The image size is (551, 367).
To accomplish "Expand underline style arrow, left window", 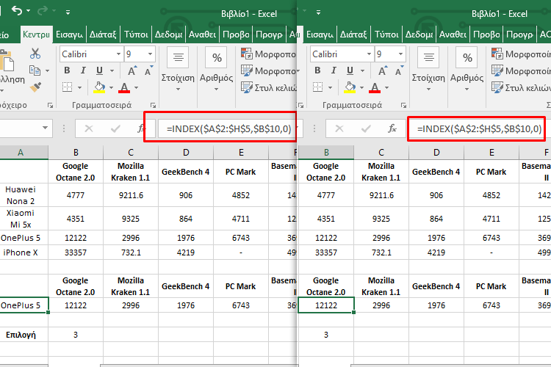I will [112, 71].
